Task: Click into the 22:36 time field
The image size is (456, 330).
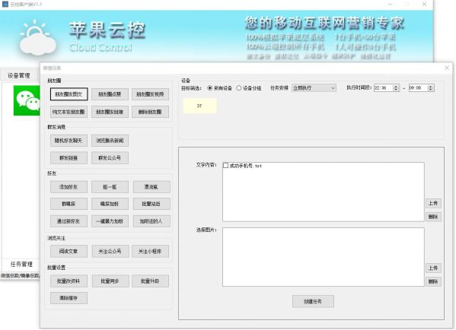Action: pyautogui.click(x=383, y=87)
